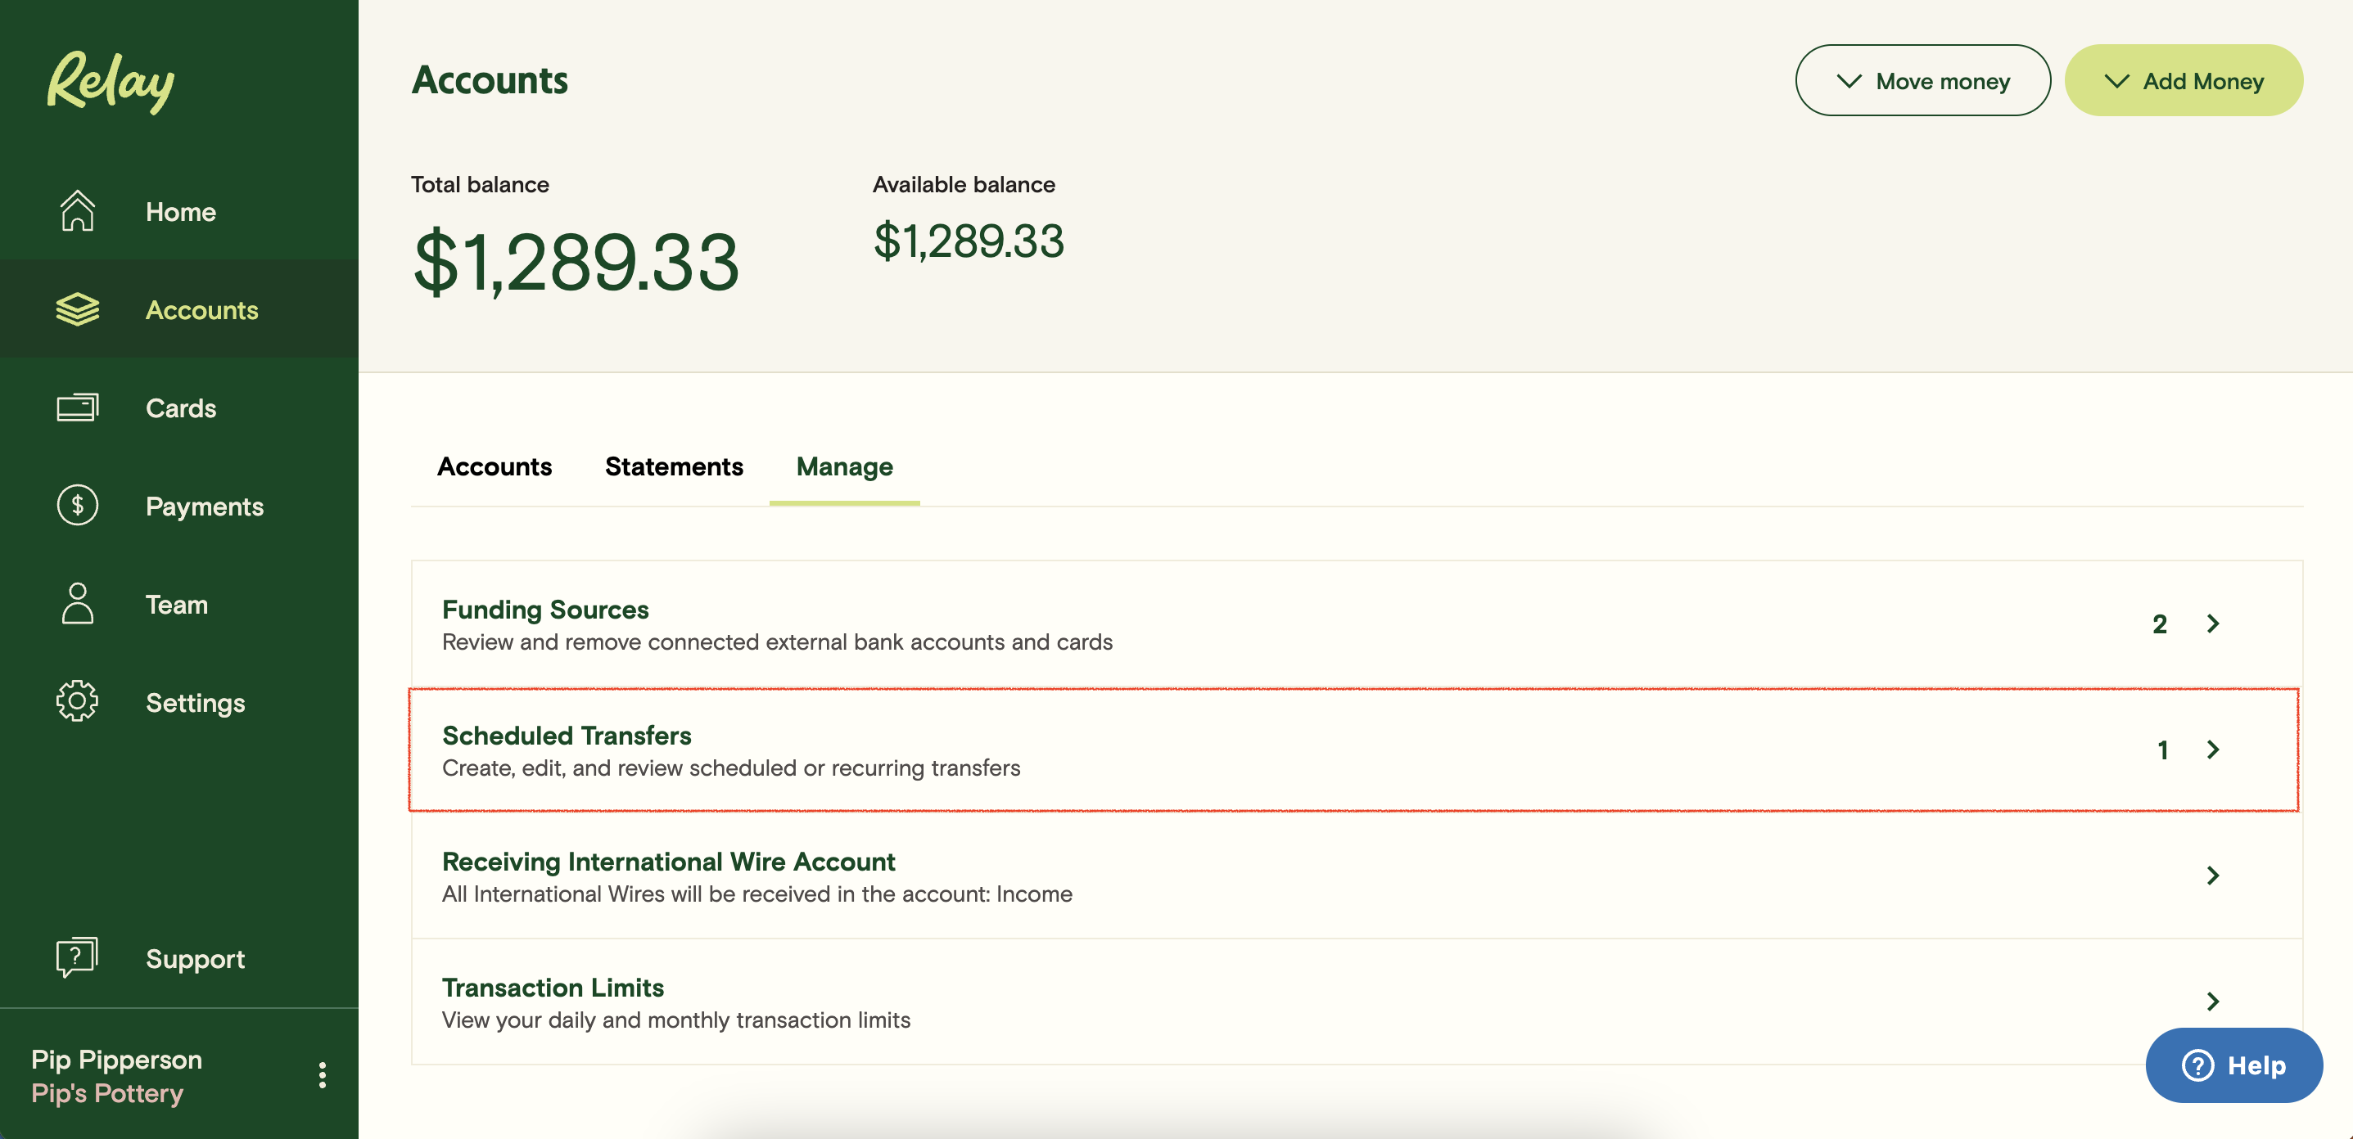Image resolution: width=2353 pixels, height=1139 pixels.
Task: Click the Pip's Pottery business name
Action: [x=107, y=1092]
